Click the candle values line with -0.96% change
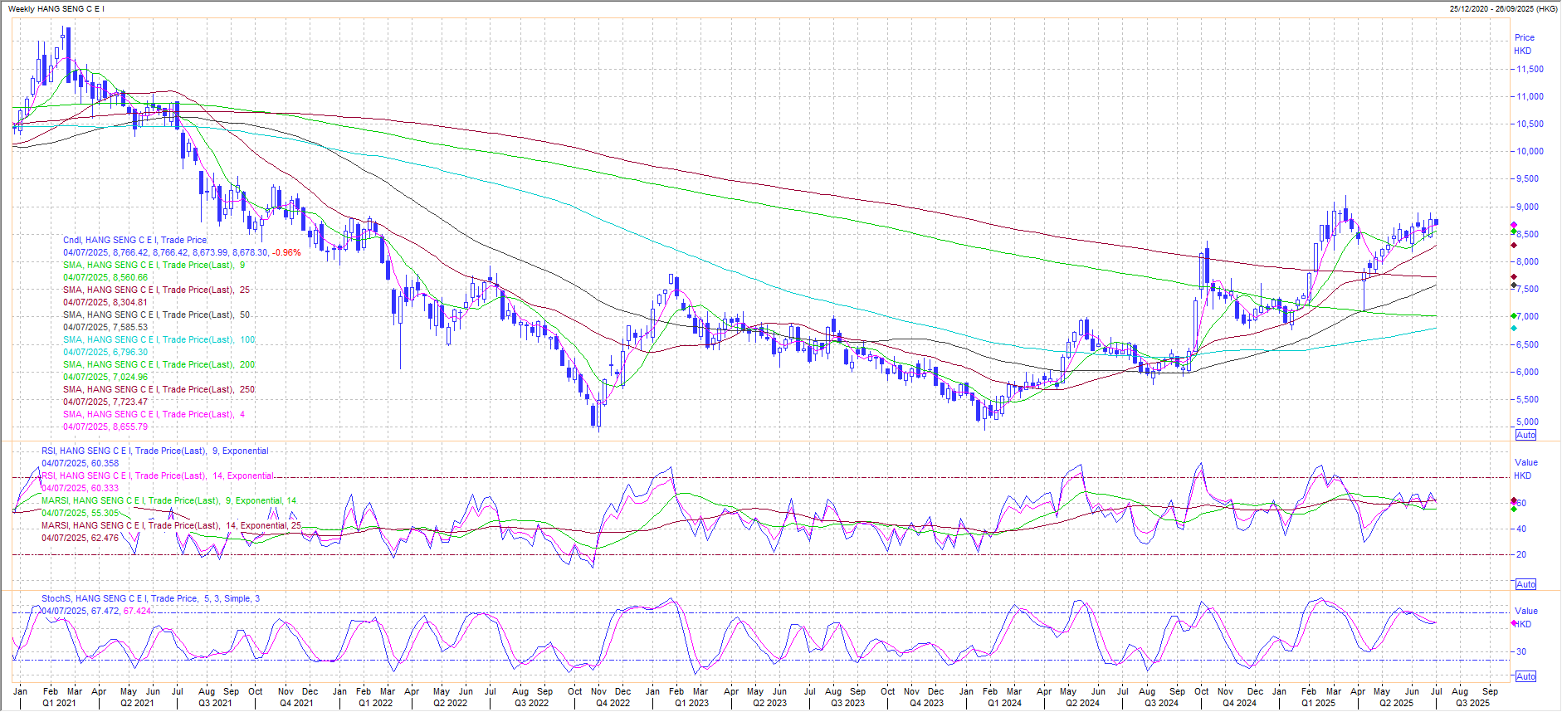Image resolution: width=1562 pixels, height=712 pixels. click(x=182, y=252)
